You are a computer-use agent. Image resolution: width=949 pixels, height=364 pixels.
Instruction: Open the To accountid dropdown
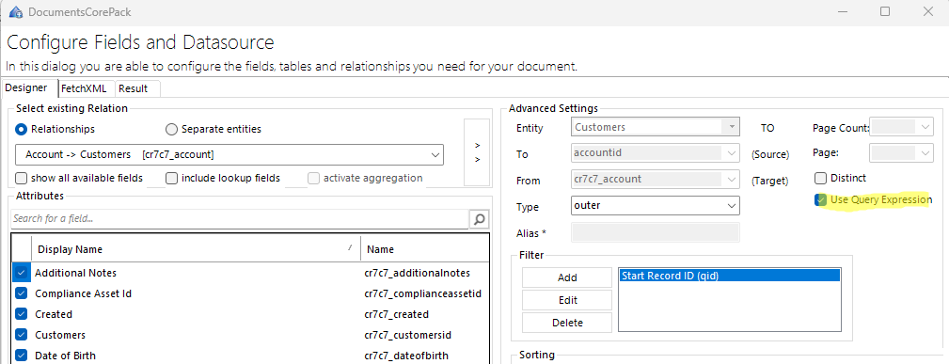click(x=655, y=153)
